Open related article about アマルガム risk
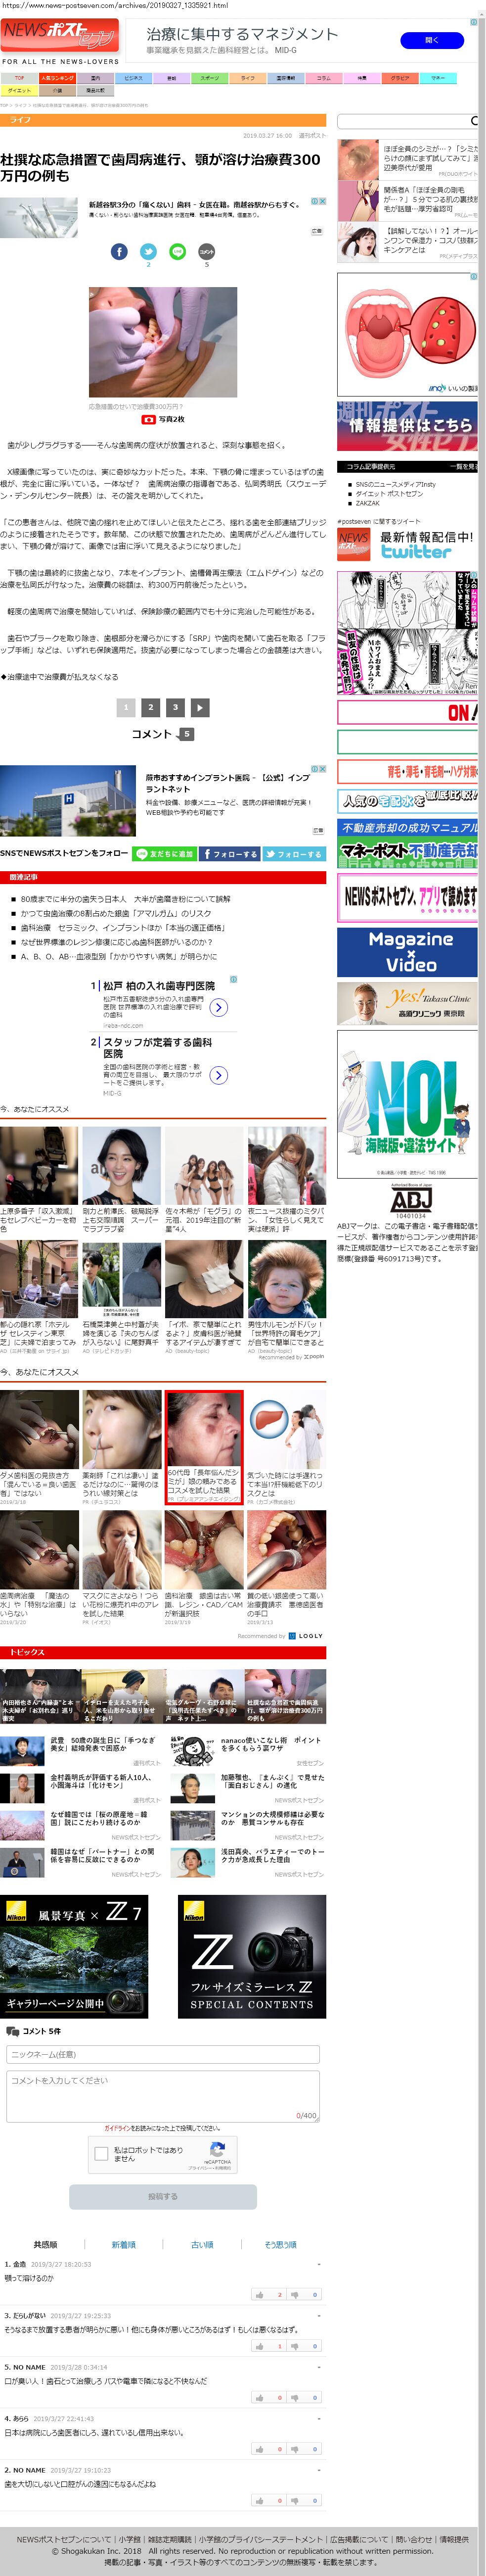This screenshot has height=2576, width=486. point(115,913)
